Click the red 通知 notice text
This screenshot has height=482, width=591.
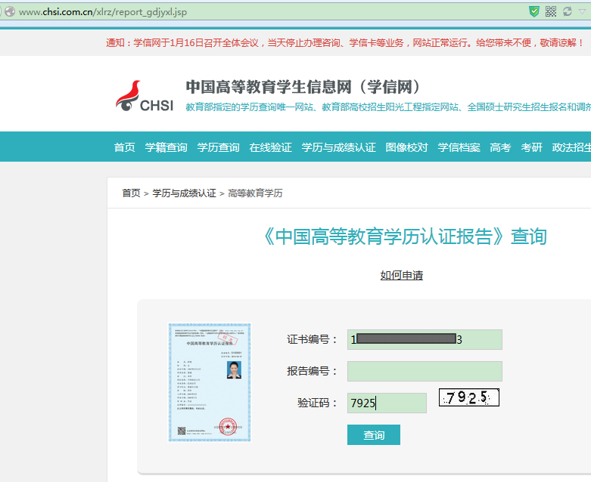click(x=345, y=42)
